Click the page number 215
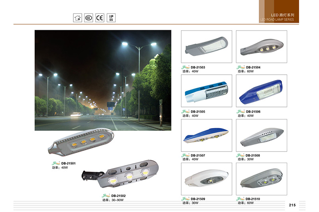Viewport: 319px width, 212px height. click(x=292, y=205)
